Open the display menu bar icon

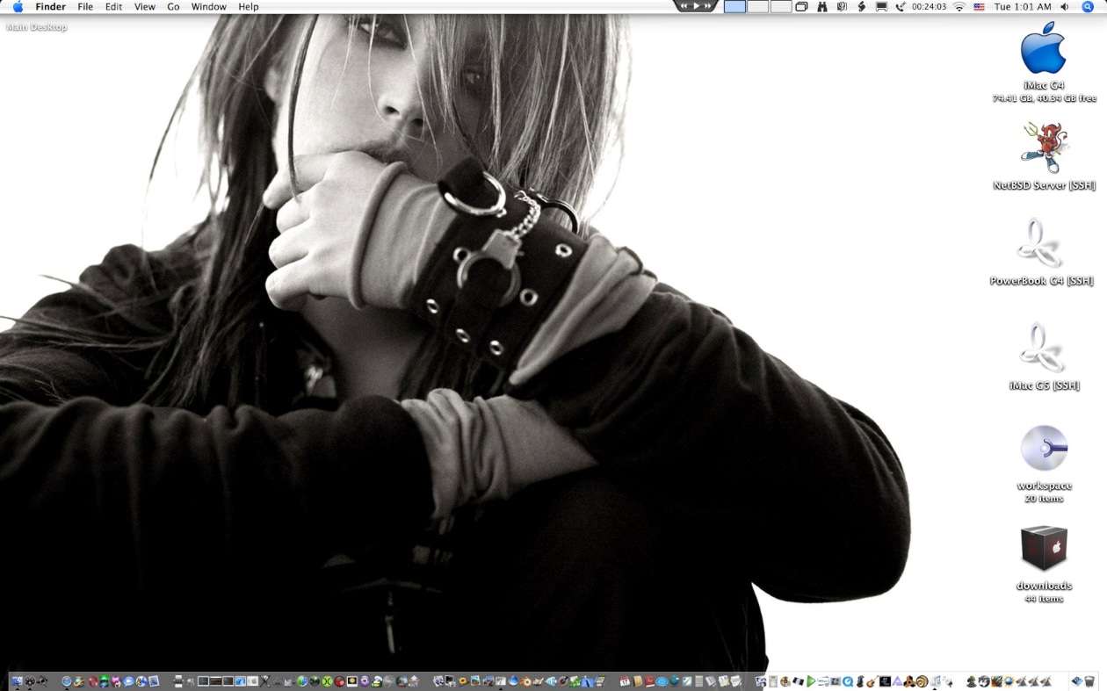pyautogui.click(x=881, y=6)
